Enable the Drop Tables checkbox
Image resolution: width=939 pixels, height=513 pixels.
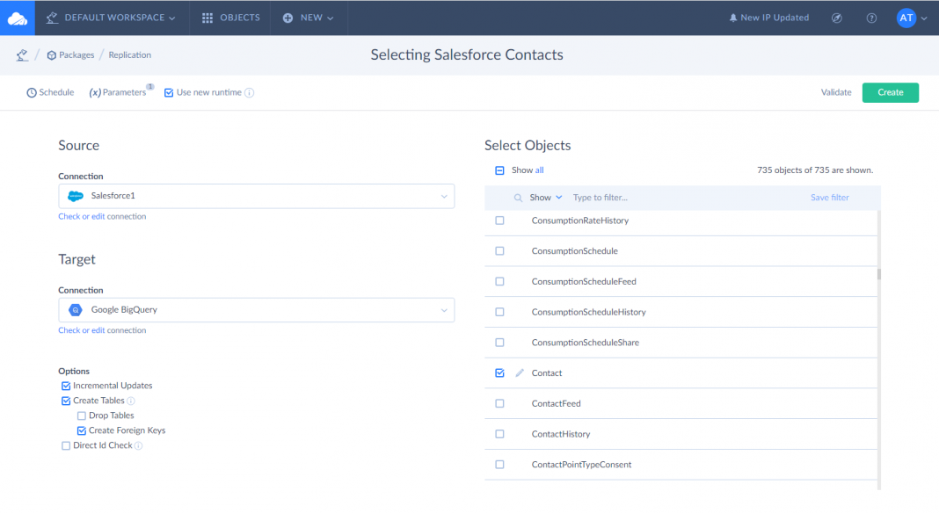click(x=82, y=415)
